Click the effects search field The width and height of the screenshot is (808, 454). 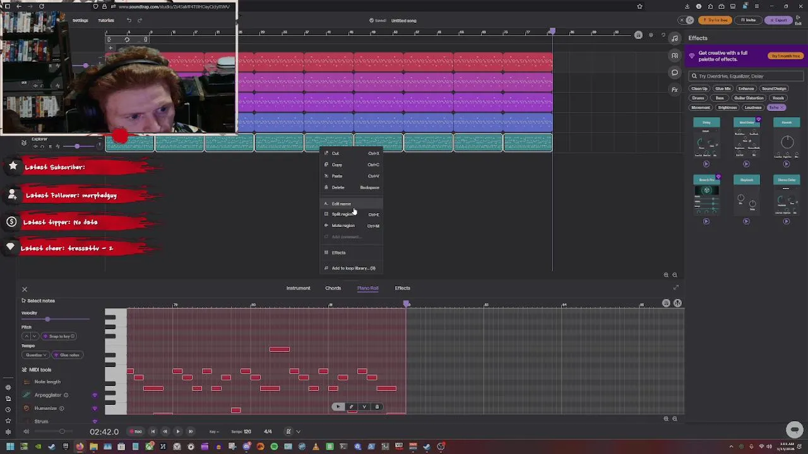tap(746, 76)
